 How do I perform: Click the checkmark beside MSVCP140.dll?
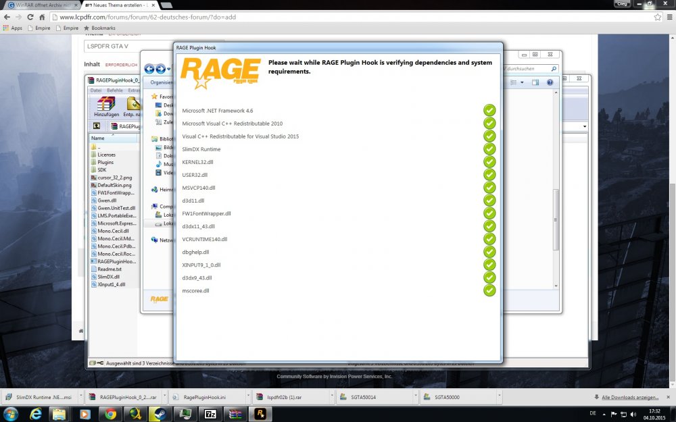pyautogui.click(x=489, y=188)
